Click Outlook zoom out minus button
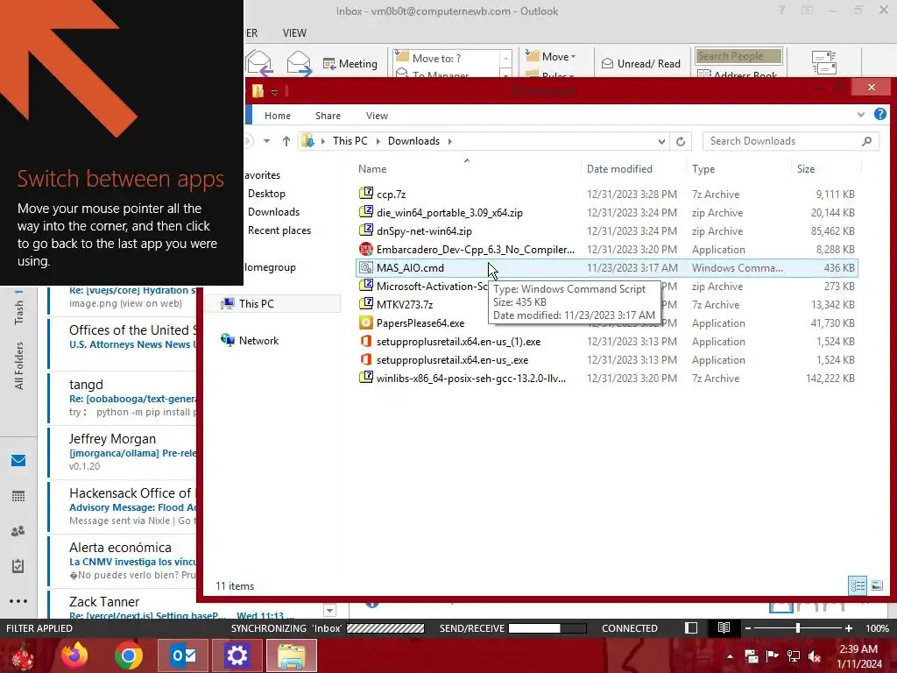Image resolution: width=897 pixels, height=673 pixels. 747,627
